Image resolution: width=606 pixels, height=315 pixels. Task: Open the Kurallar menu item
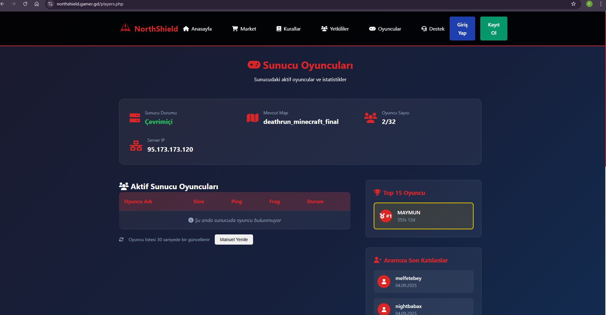[x=288, y=29]
